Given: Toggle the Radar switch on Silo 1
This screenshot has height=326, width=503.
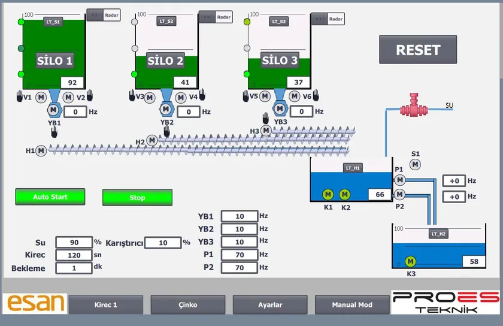Looking at the screenshot, I should [x=95, y=15].
